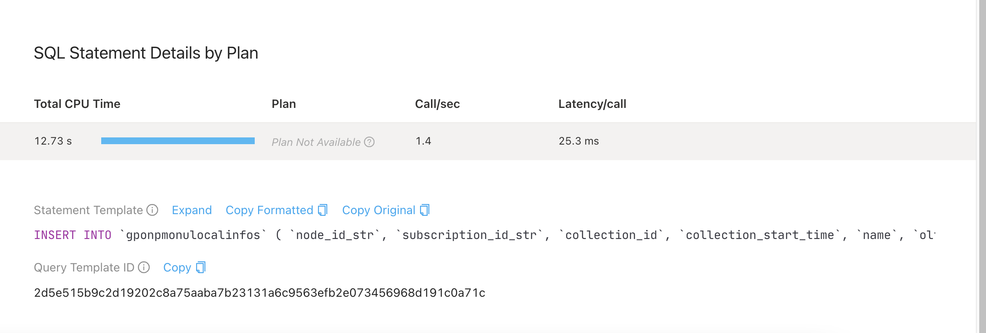The height and width of the screenshot is (333, 986).
Task: Click the Query Template ID copy icon
Action: point(201,267)
